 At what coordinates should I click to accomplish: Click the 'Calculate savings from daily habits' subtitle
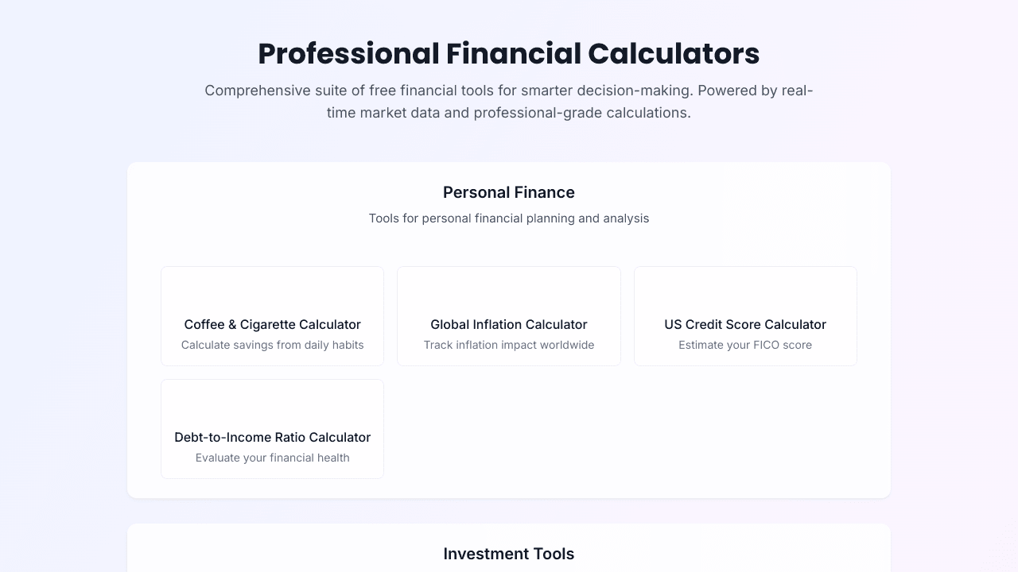272,345
